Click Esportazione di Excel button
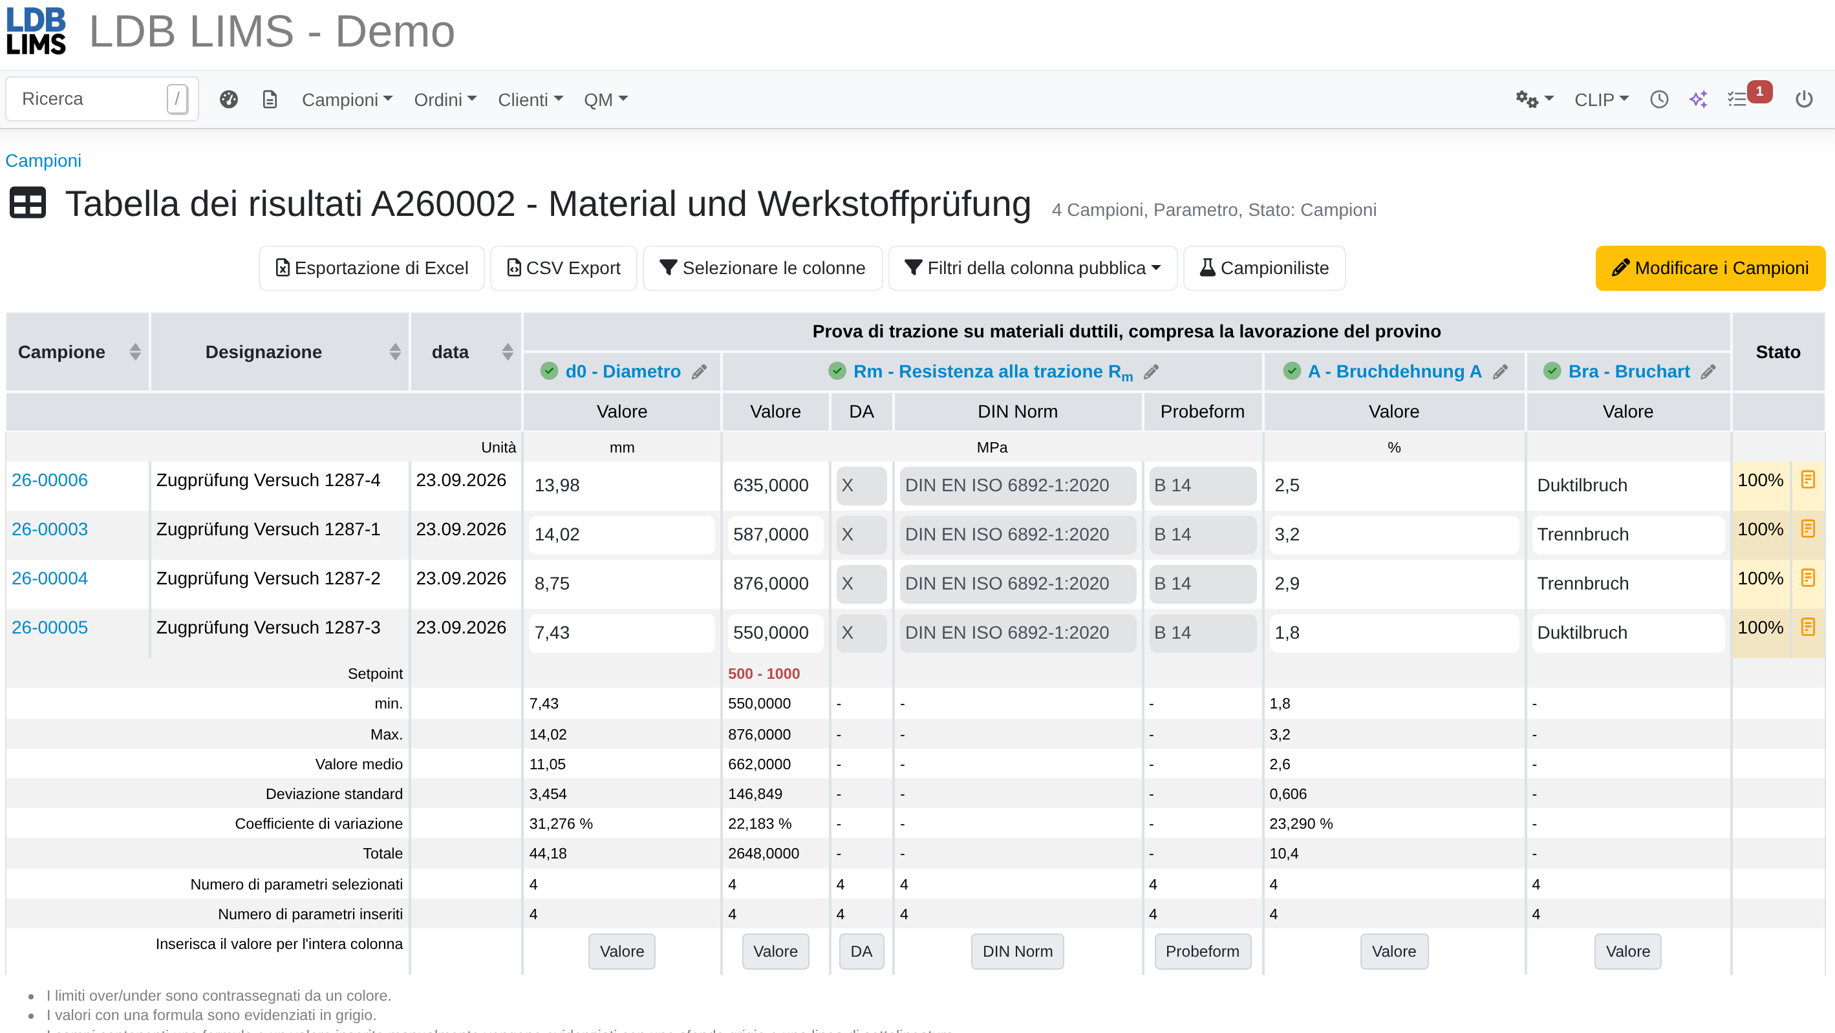This screenshot has width=1835, height=1033. point(371,268)
